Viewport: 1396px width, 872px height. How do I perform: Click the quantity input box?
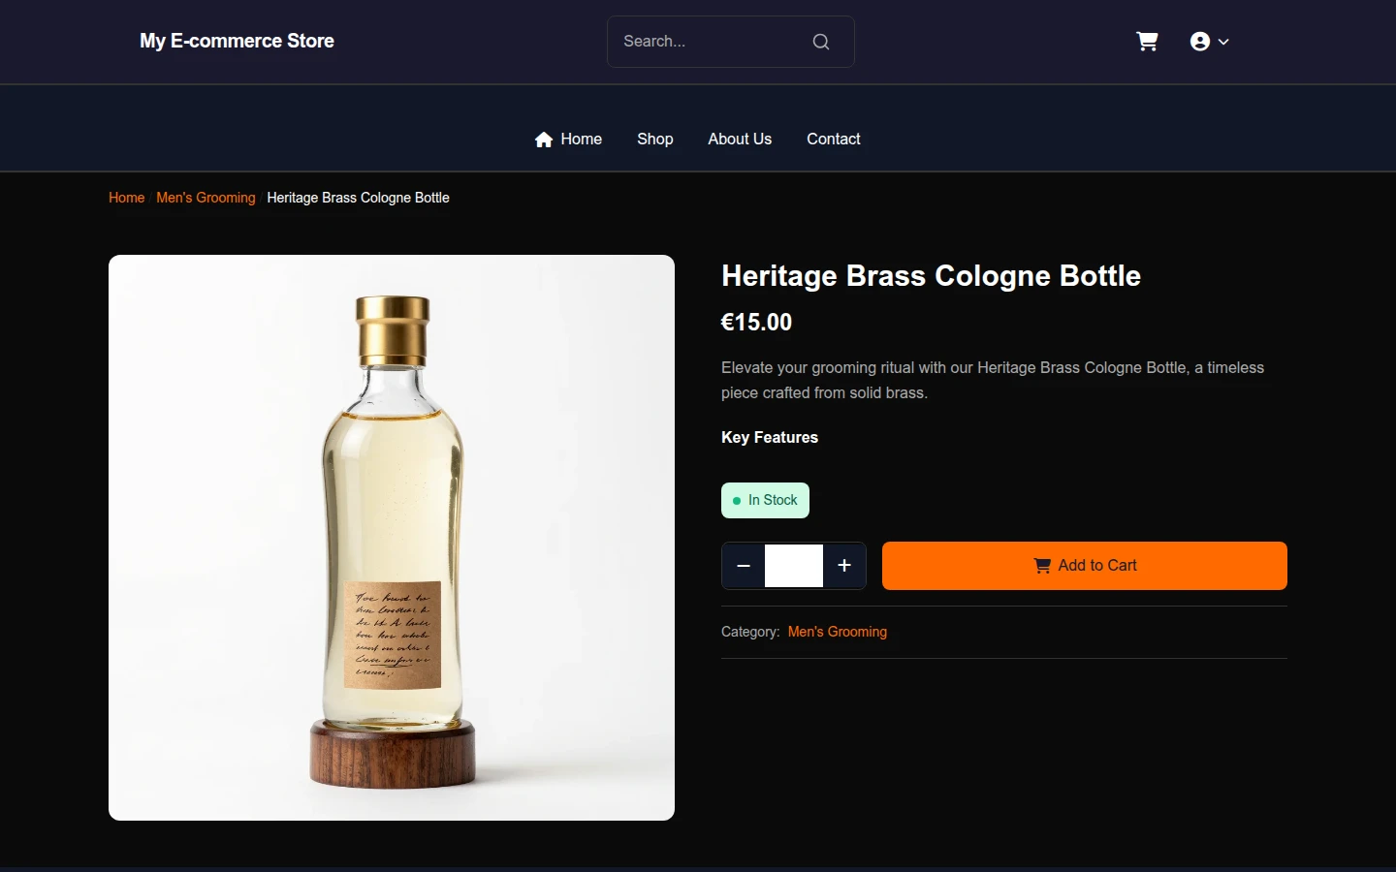794,566
